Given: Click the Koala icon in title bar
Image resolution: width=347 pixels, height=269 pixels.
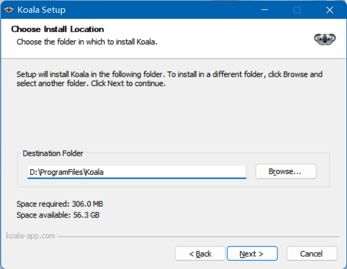Looking at the screenshot, I should (9, 10).
